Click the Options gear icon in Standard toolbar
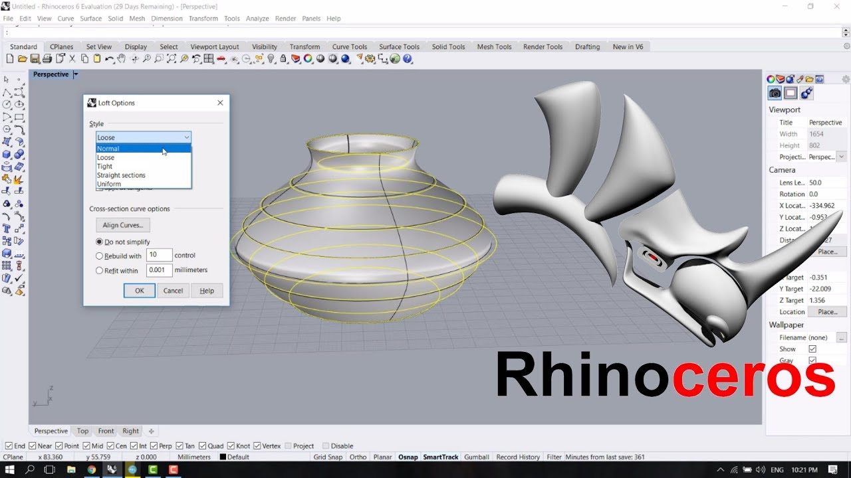Viewport: 851px width, 478px height. click(370, 58)
